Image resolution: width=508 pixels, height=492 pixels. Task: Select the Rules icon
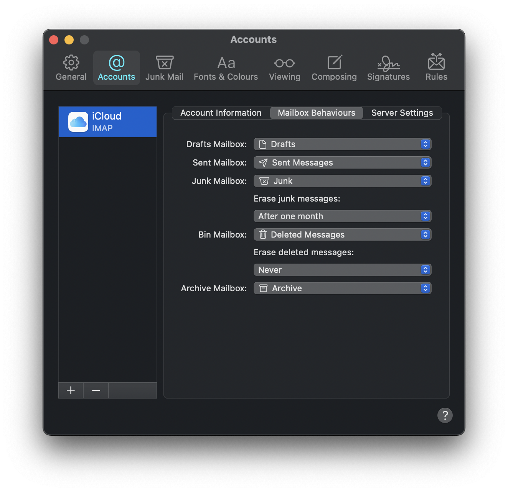pyautogui.click(x=436, y=67)
